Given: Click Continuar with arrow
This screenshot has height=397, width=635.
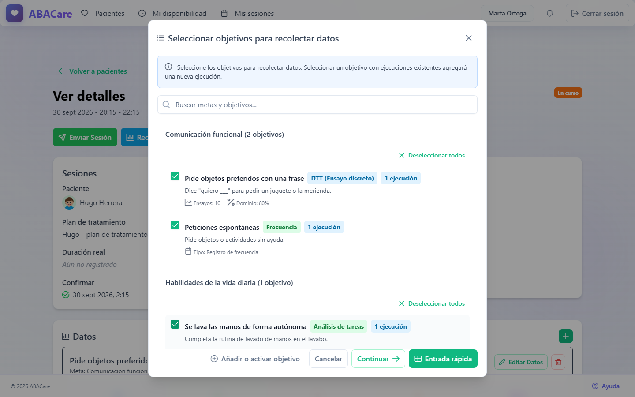Looking at the screenshot, I should (x=378, y=359).
